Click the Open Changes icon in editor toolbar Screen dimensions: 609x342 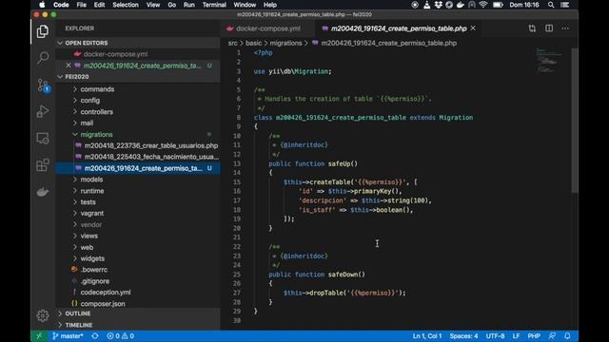coord(532,28)
